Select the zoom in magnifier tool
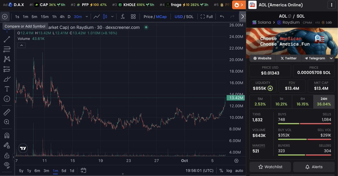Image resolution: width=338 pixels, height=176 pixels. [7, 122]
